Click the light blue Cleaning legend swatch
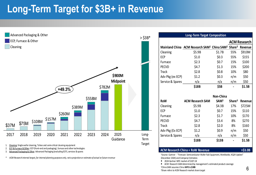 pyautogui.click(x=7, y=47)
